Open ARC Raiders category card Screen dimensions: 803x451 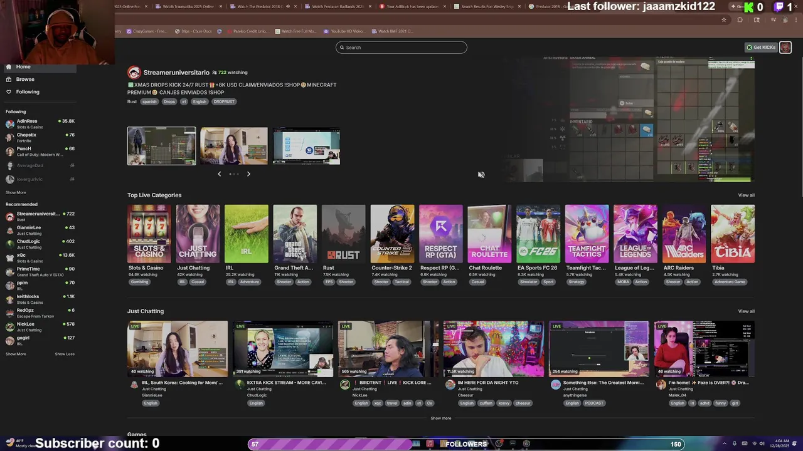684,234
